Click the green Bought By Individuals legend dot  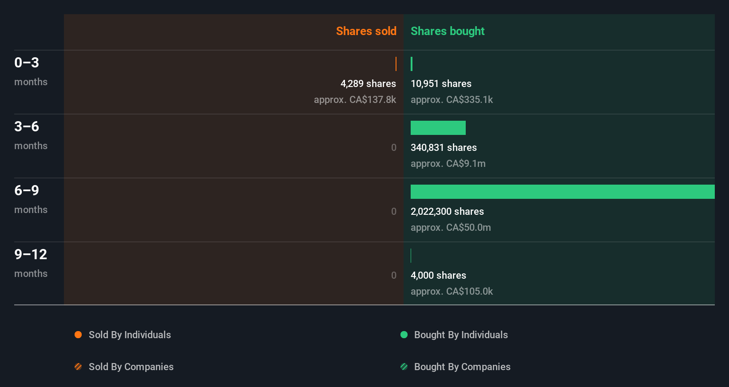pyautogui.click(x=404, y=335)
